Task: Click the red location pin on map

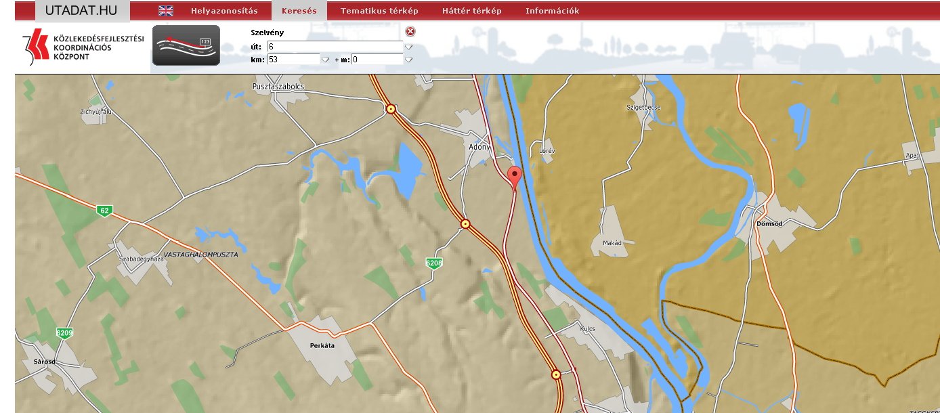Action: click(515, 177)
